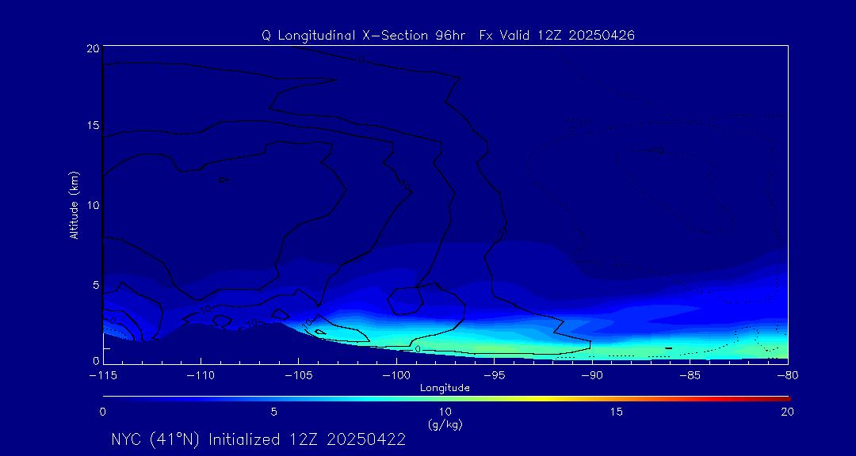This screenshot has height=456, width=856.
Task: Click the longitude tick label '-115'
Action: coord(102,376)
